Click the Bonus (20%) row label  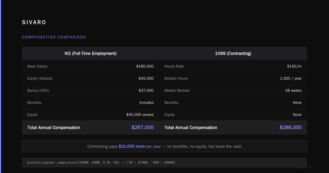click(x=38, y=90)
